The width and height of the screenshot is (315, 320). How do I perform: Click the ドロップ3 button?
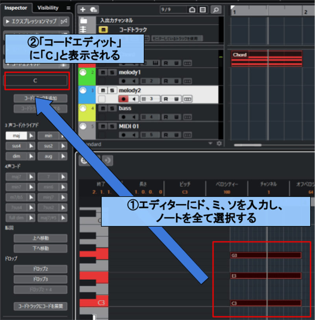(41, 279)
